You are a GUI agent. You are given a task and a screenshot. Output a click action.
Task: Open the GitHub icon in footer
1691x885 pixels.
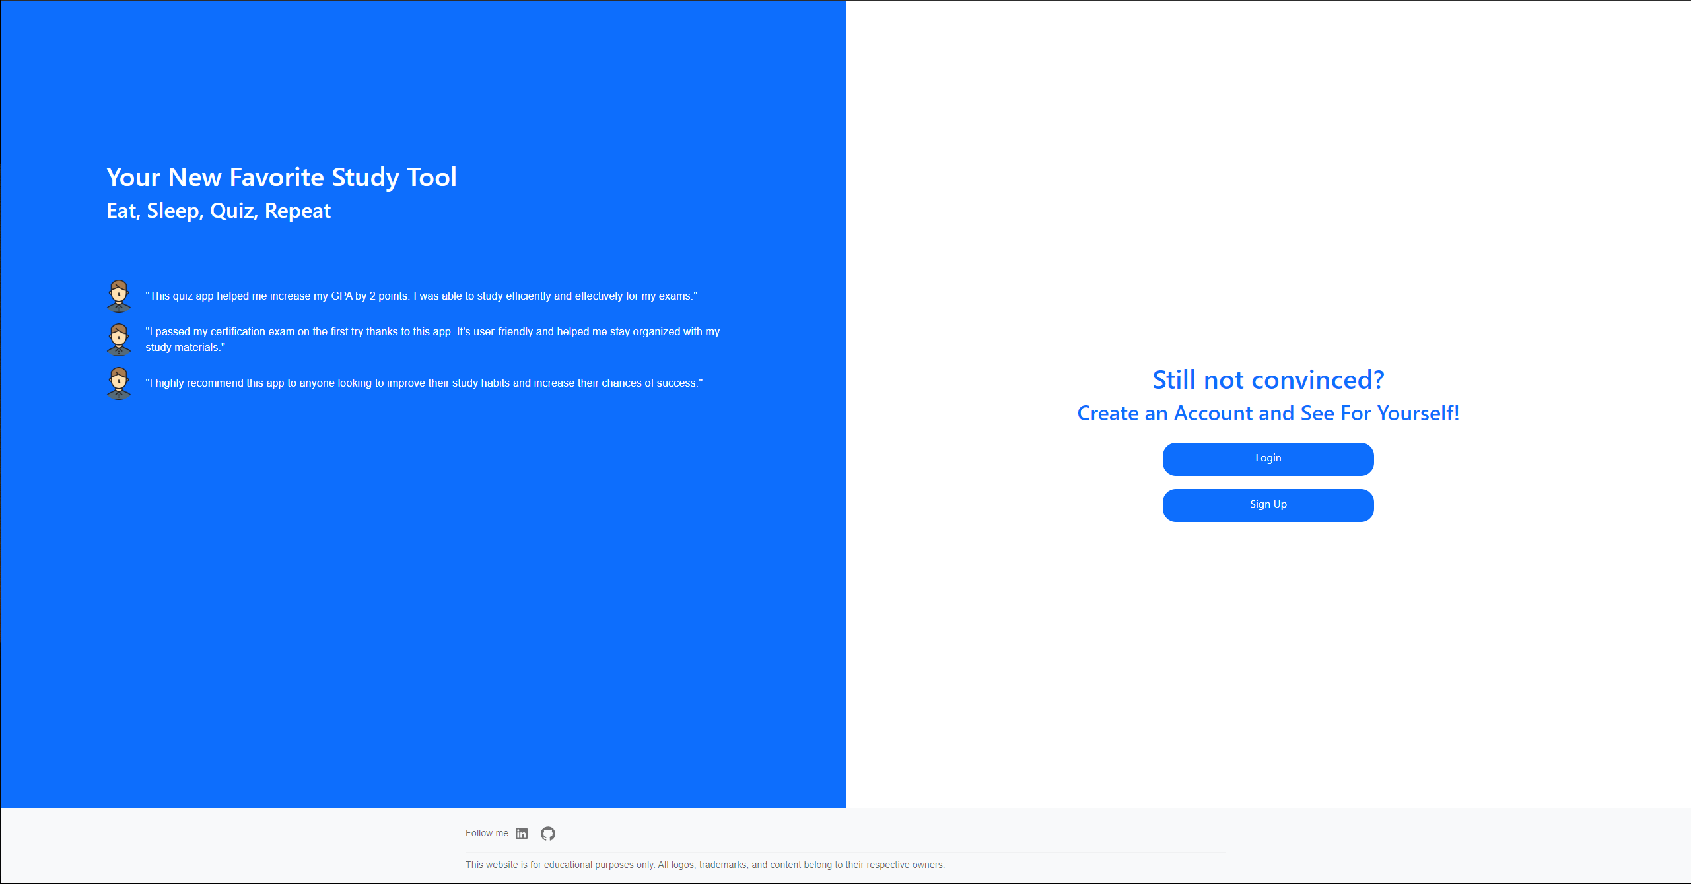click(548, 834)
